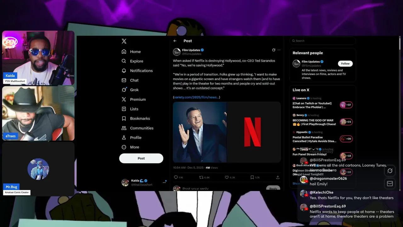Click the back arrow next to Post
403x227 pixels.
(x=175, y=41)
